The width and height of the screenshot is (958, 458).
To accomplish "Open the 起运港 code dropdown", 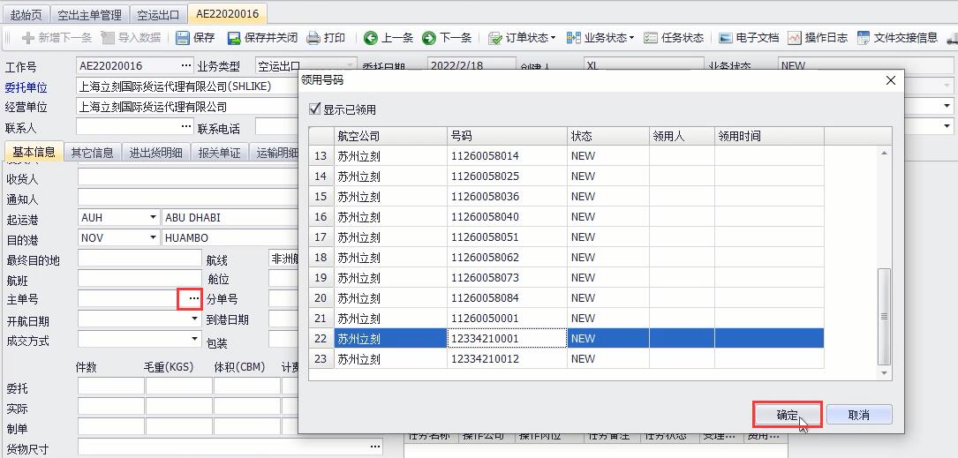I will [152, 218].
